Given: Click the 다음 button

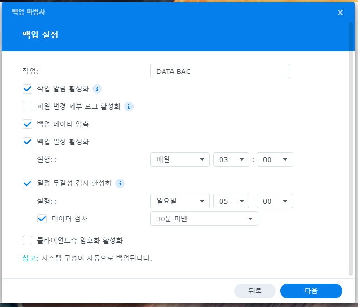Looking at the screenshot, I should [x=311, y=291].
